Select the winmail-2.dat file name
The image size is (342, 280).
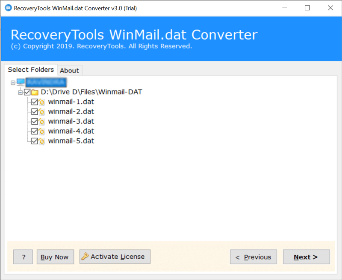tap(71, 112)
